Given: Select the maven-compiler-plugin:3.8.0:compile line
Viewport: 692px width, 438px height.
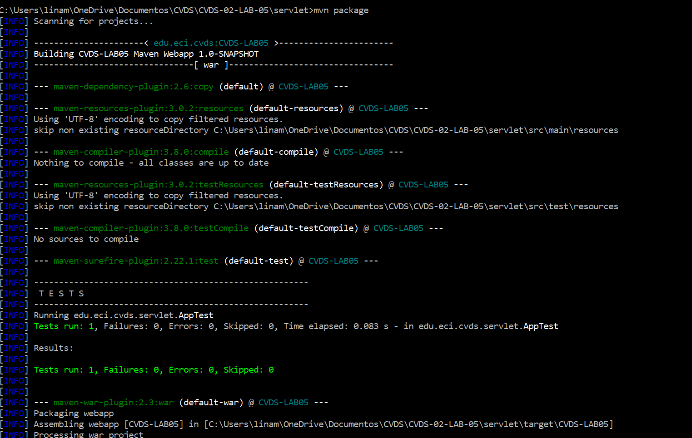Looking at the screenshot, I should 141,152.
